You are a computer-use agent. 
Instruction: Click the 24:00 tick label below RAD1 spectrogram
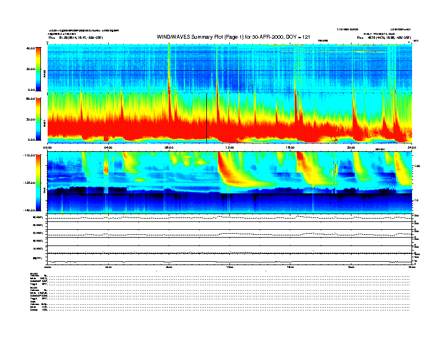(x=411, y=147)
